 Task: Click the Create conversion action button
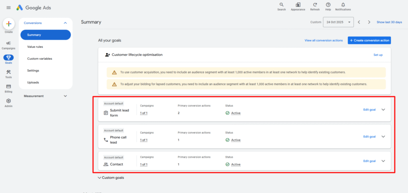pyautogui.click(x=369, y=41)
